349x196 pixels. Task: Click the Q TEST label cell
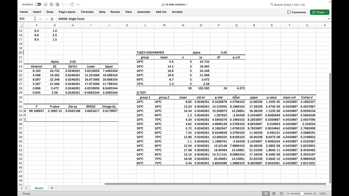(x=145, y=93)
